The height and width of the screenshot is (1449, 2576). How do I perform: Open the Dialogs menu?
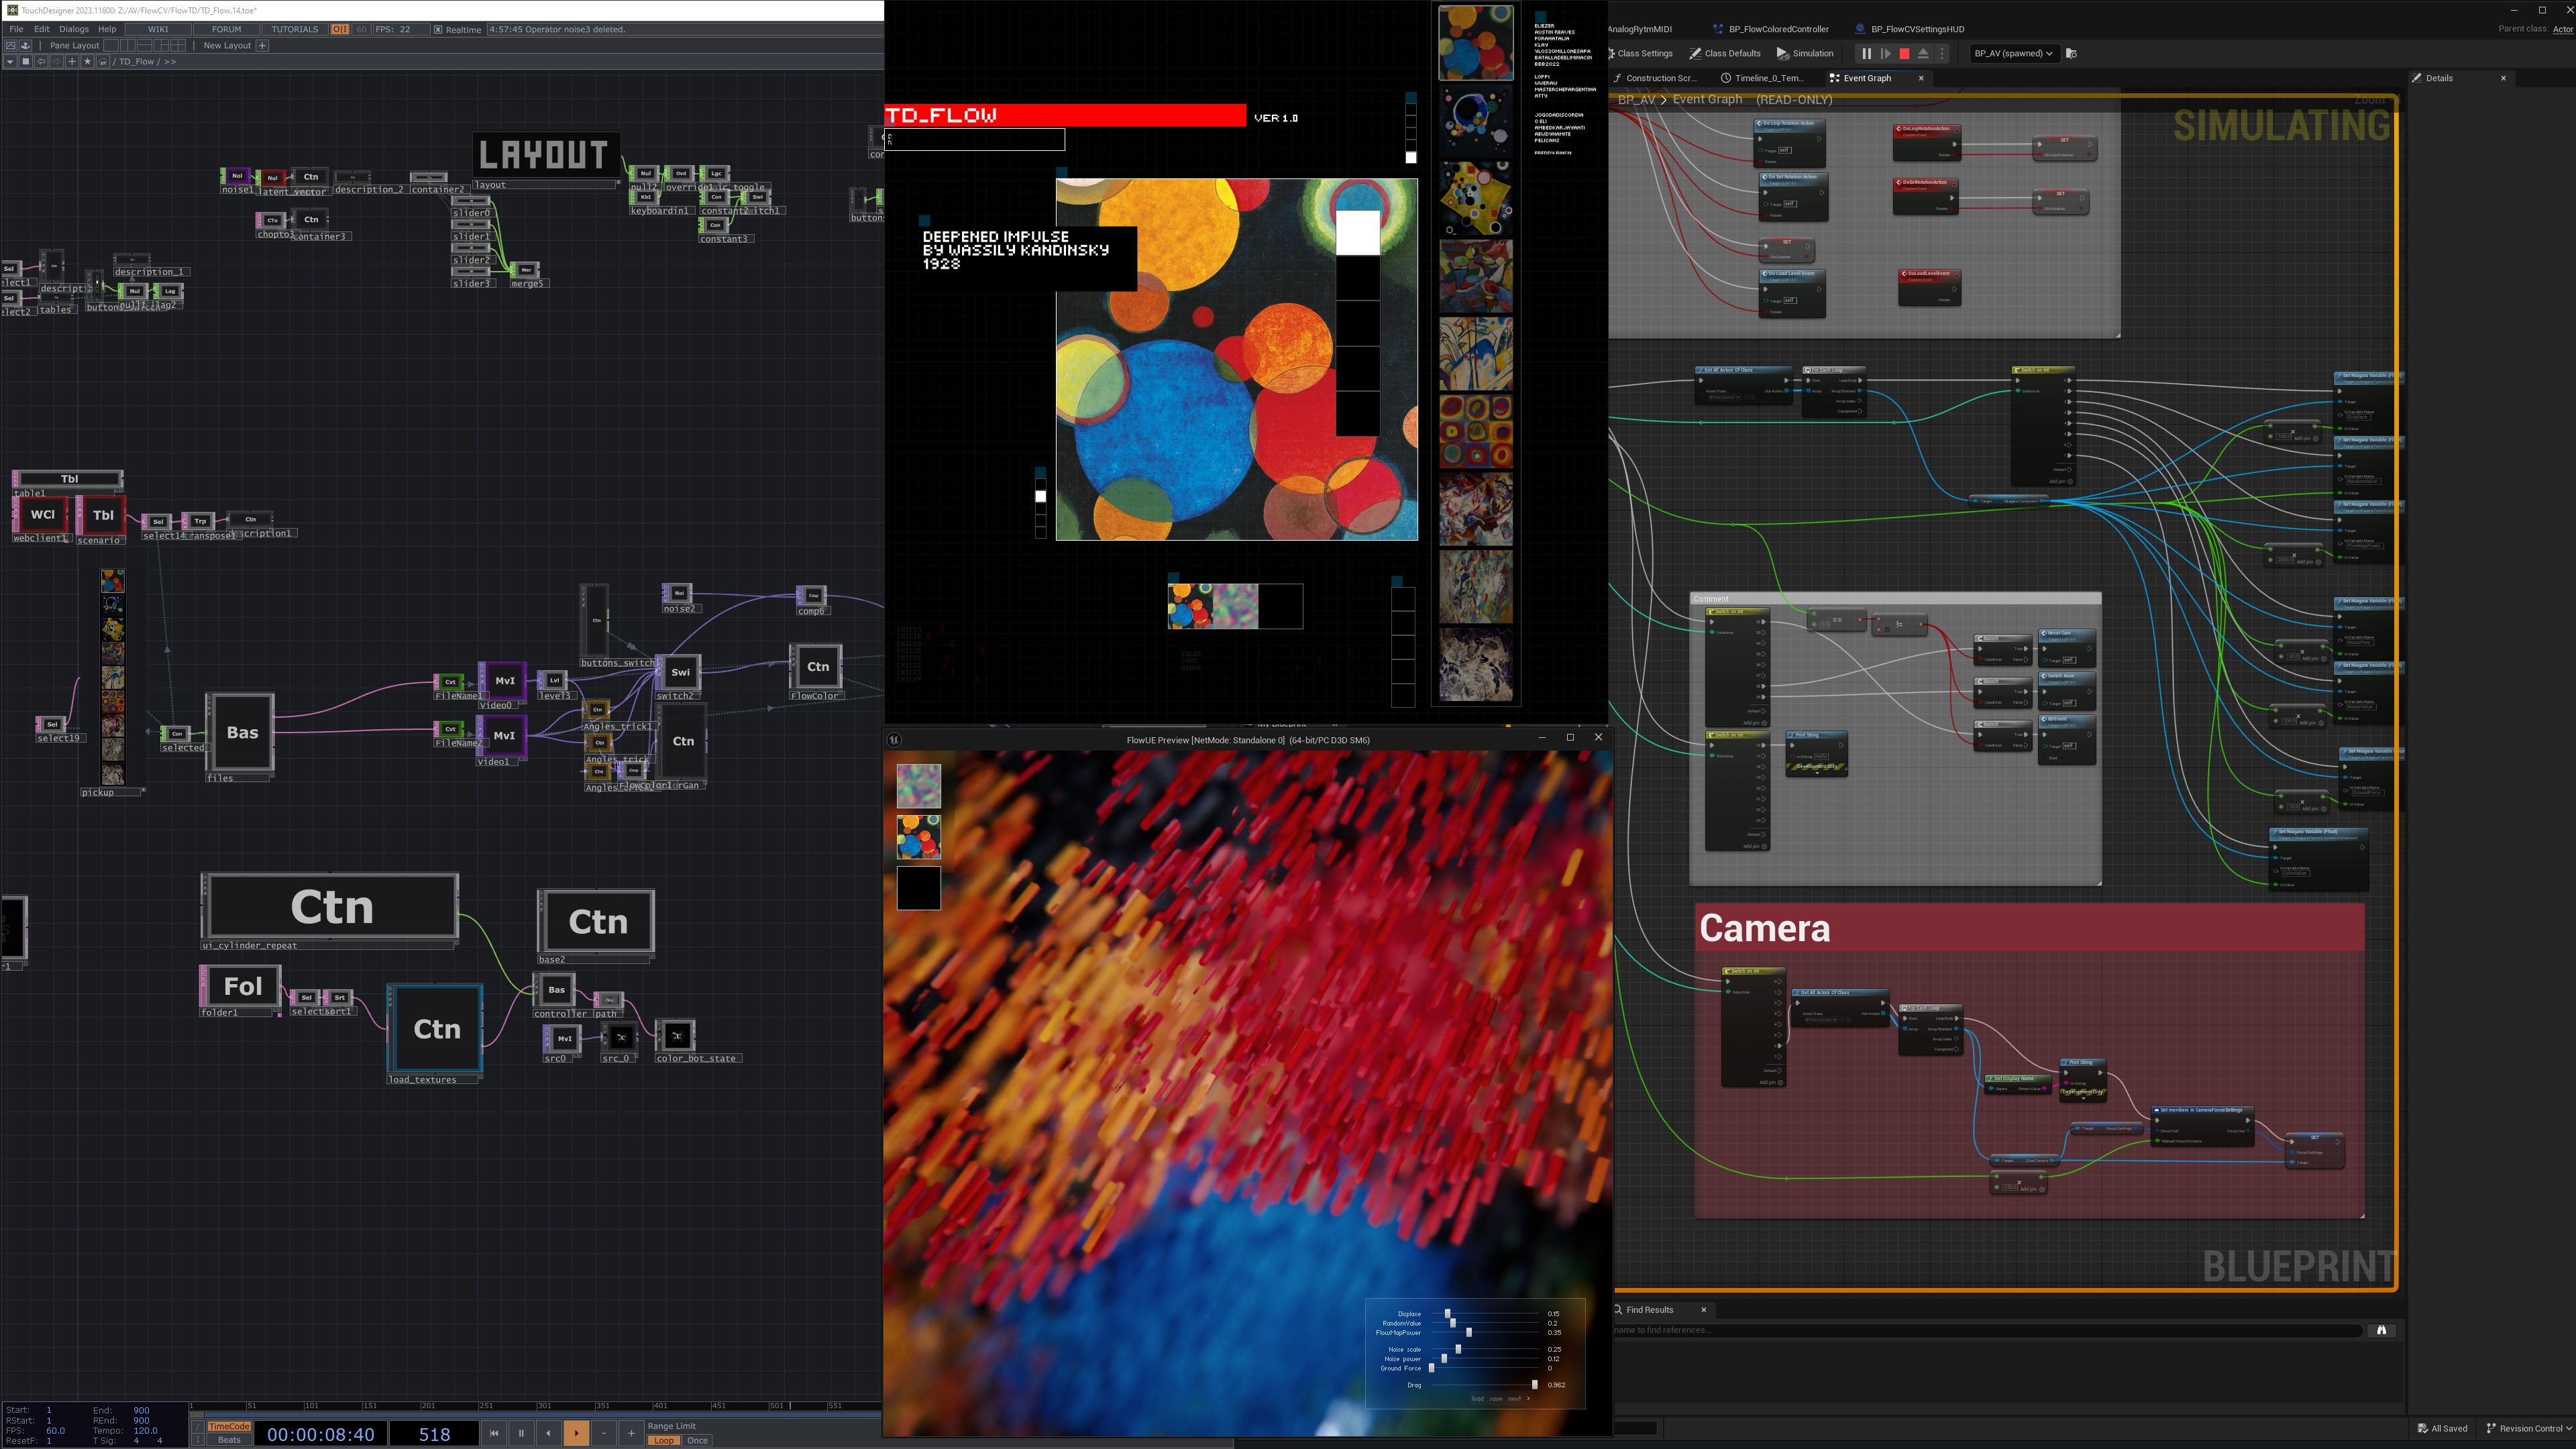[73, 29]
